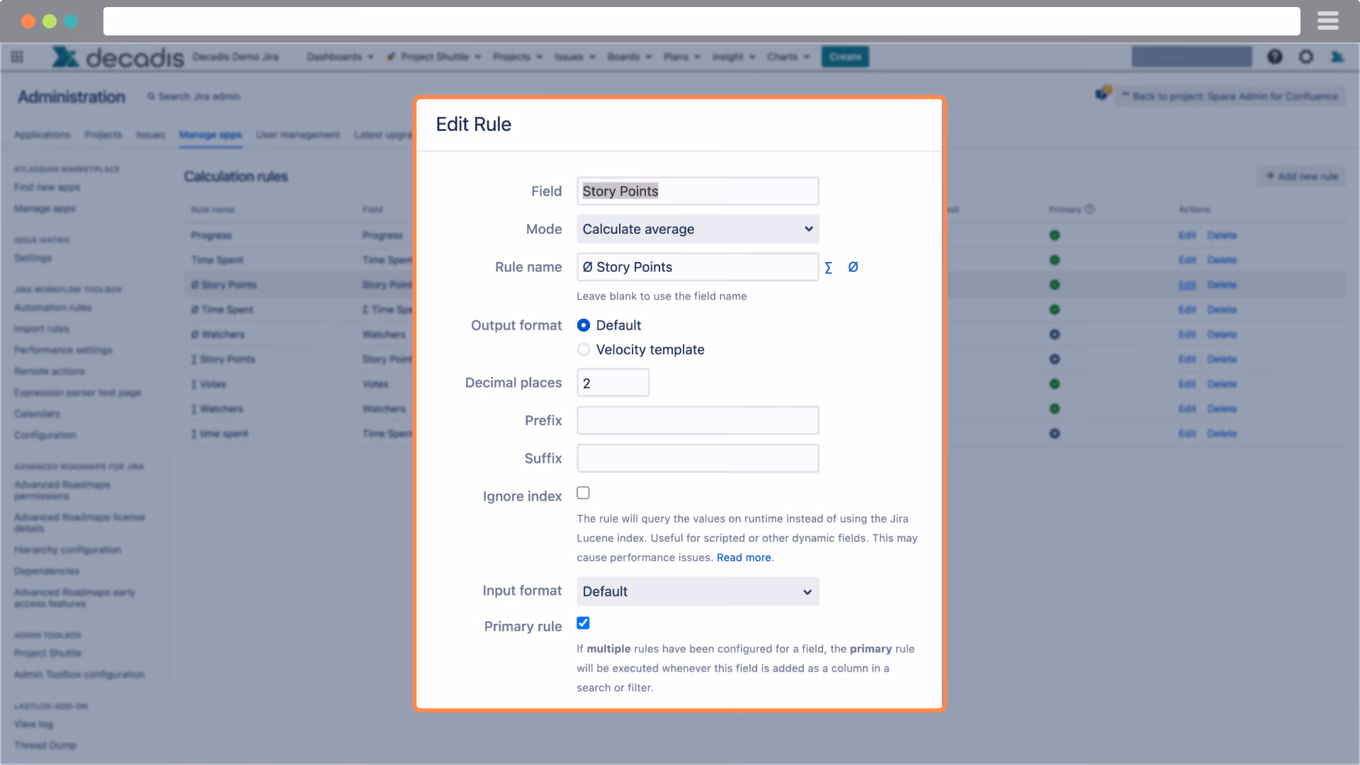Viewport: 1360px width, 765px height.
Task: Click the header quick search field
Action: click(1191, 57)
